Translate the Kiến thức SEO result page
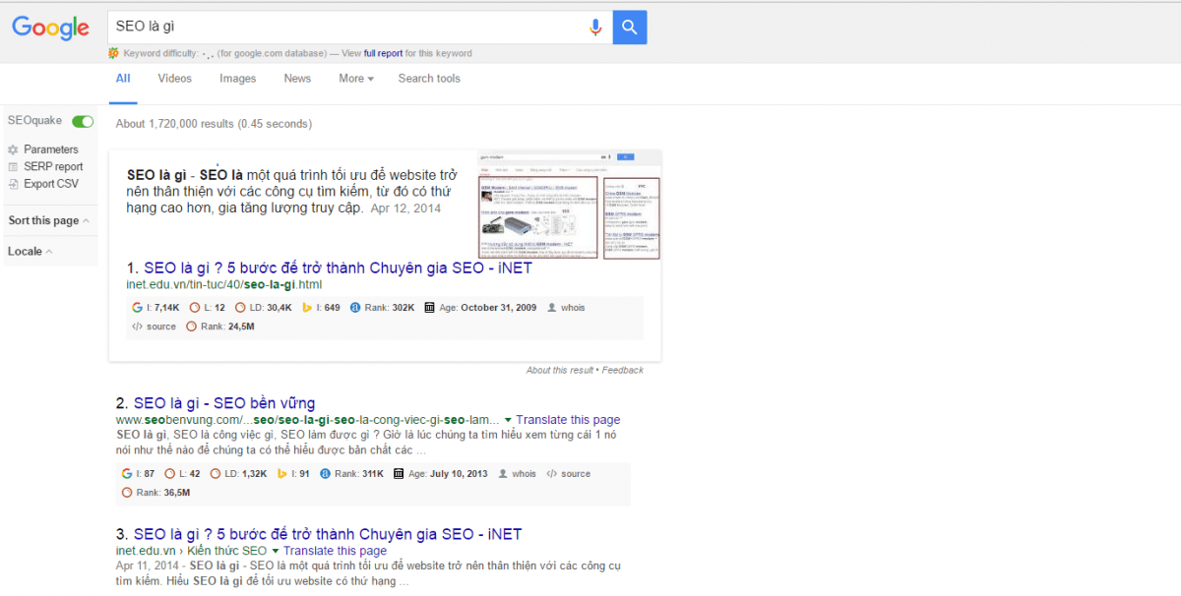Viewport: 1181px width, 596px height. point(336,551)
